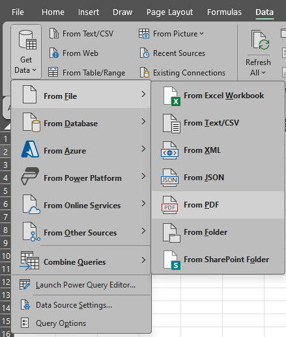286x337 pixels.
Task: Click the Recent Sources clock icon
Action: coord(145,53)
